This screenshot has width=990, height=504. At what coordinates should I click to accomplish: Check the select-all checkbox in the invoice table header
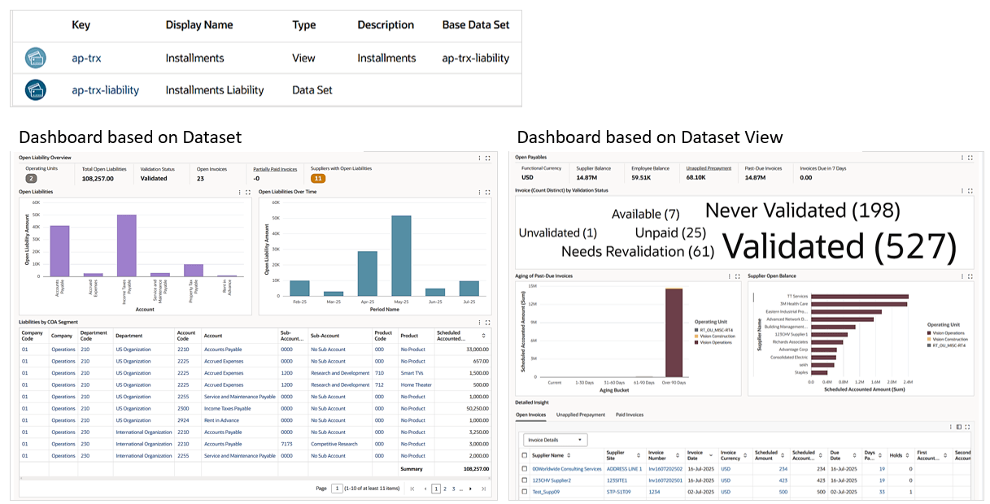(x=522, y=455)
